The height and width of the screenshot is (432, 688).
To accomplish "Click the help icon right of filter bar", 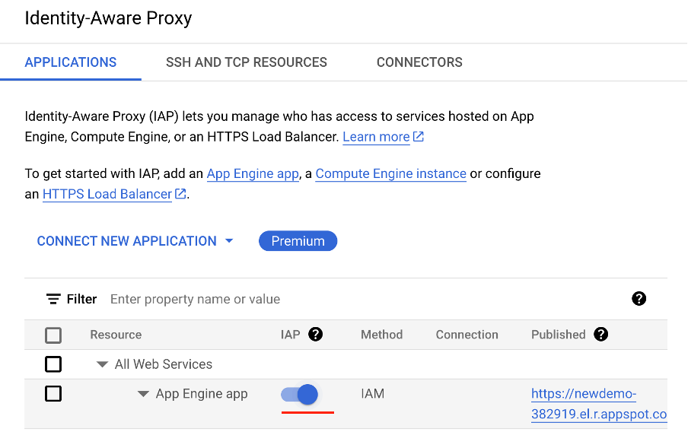I will [639, 299].
